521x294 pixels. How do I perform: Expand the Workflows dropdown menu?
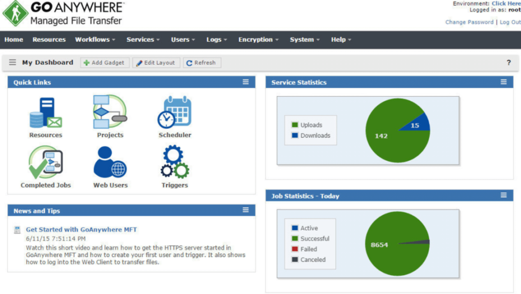pos(95,39)
